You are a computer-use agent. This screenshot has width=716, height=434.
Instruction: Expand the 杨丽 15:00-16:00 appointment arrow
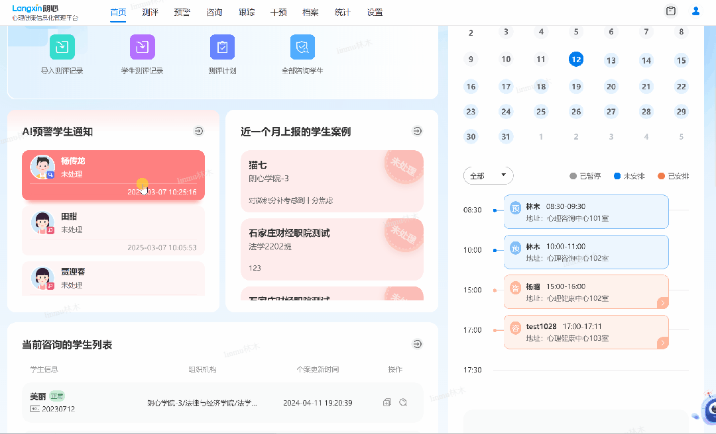(662, 303)
